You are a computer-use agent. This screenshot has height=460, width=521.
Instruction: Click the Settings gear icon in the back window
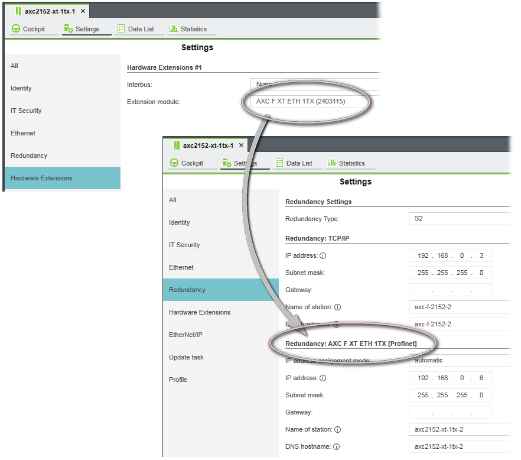pyautogui.click(x=69, y=28)
